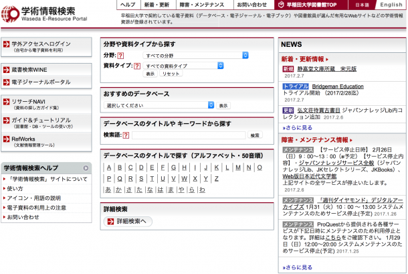This screenshot has width=408, height=274.
Task: Open アイコン・用語の説明 help link
Action: click(34, 198)
